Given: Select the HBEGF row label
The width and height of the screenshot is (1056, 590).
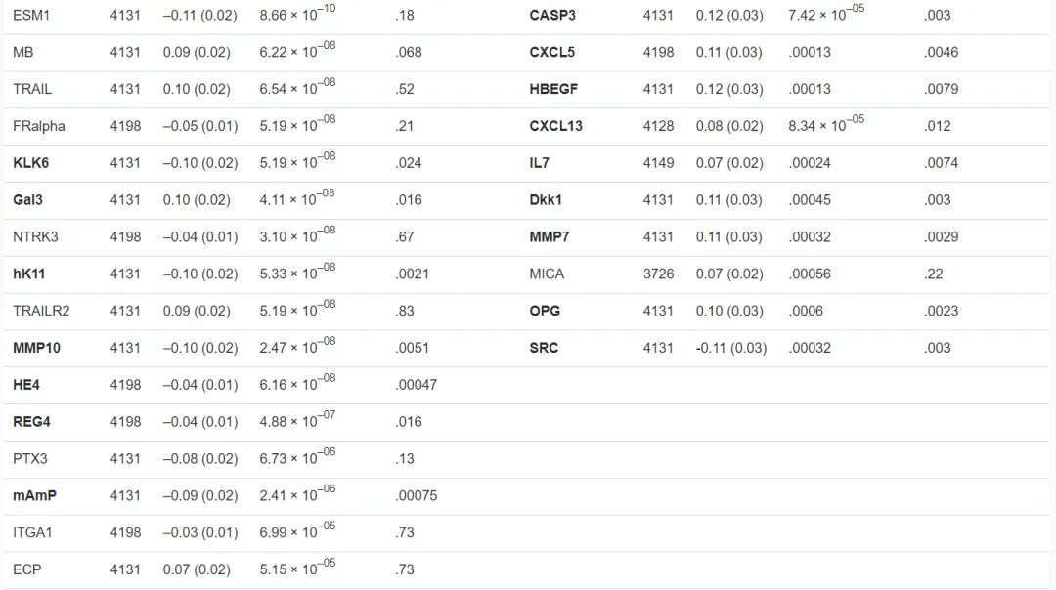Looking at the screenshot, I should click(553, 89).
